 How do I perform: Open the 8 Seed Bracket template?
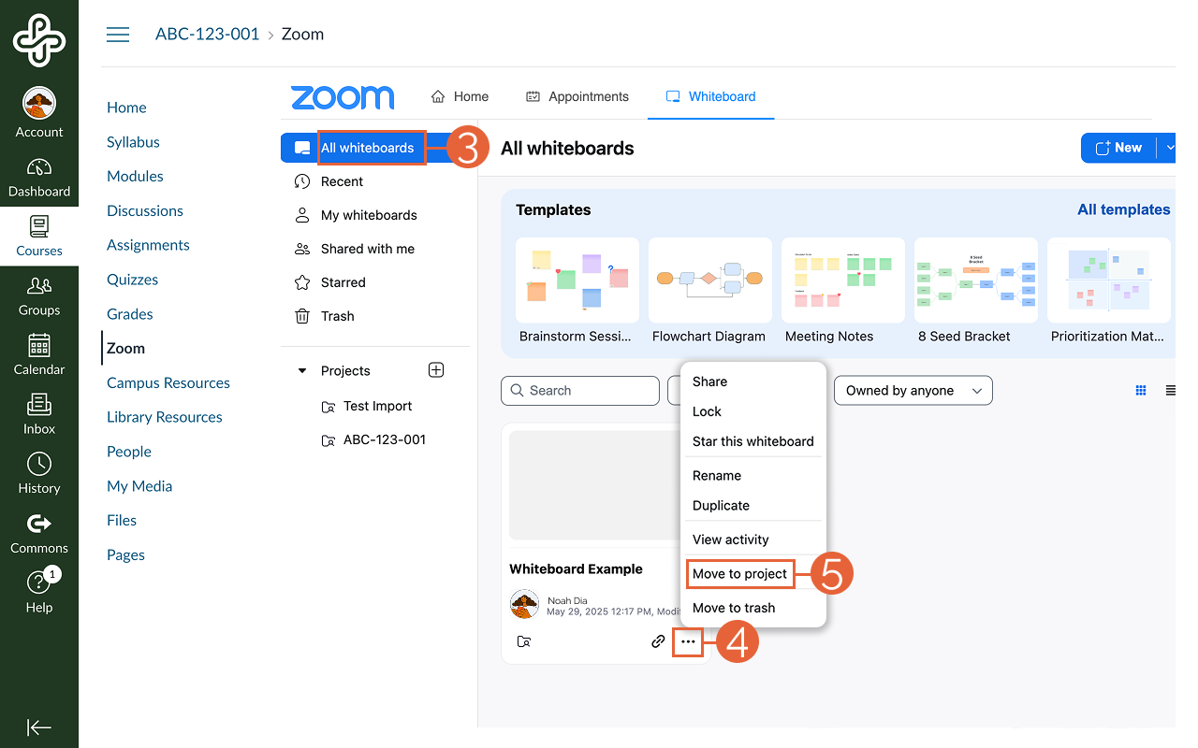tap(976, 280)
